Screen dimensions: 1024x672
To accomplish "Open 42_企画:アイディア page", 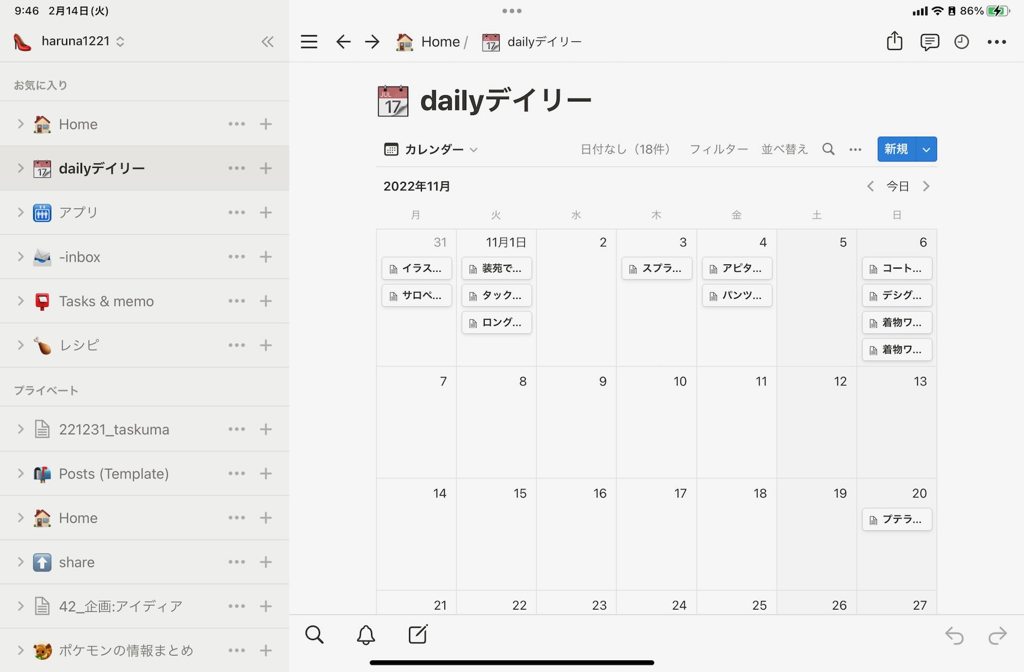I will 121,606.
